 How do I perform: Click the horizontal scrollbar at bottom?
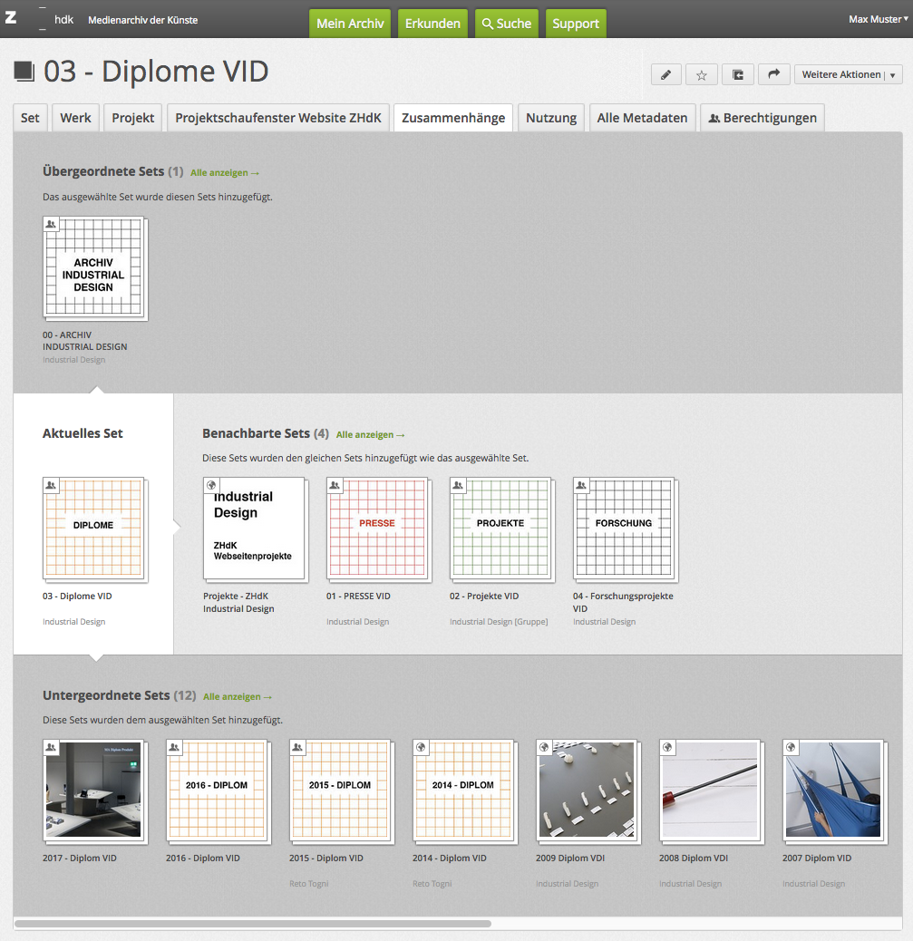click(253, 924)
